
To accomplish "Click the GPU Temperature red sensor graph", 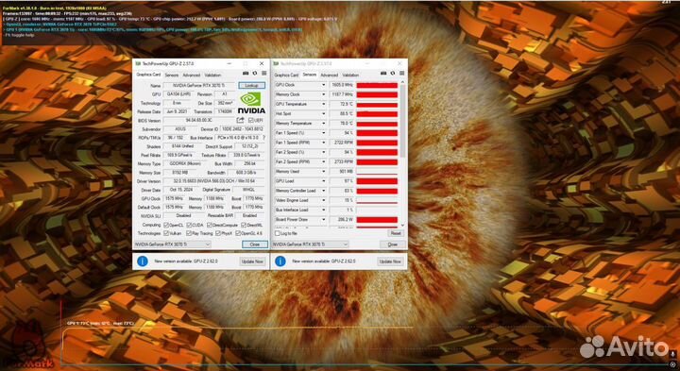I will [x=377, y=104].
